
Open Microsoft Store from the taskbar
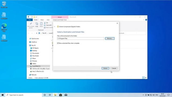(x=60, y=95)
